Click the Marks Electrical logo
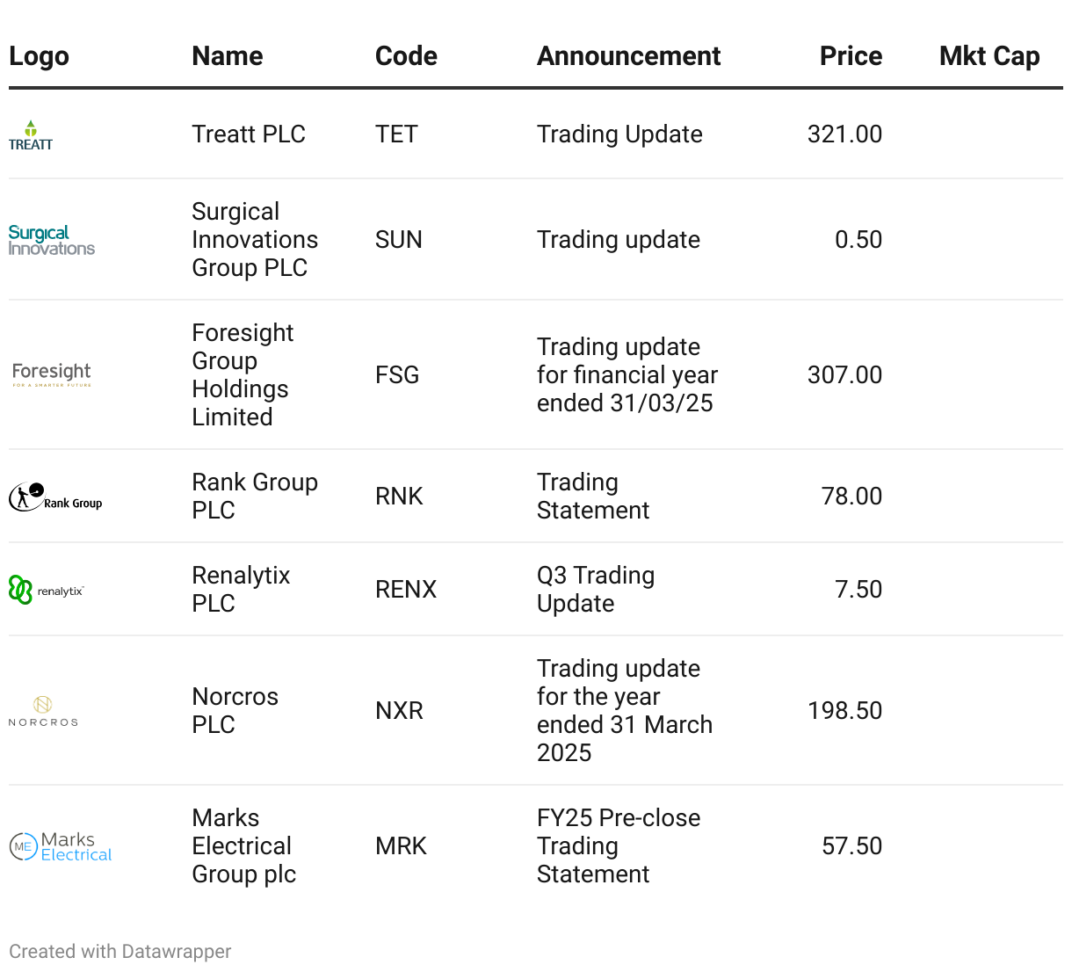This screenshot has width=1072, height=972. click(x=61, y=846)
